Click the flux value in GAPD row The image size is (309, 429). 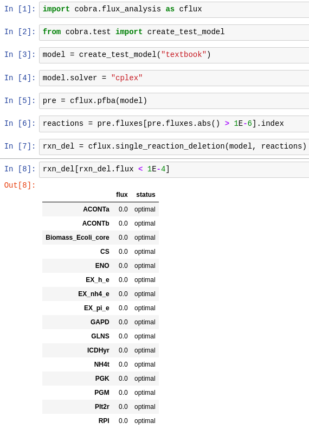click(123, 322)
